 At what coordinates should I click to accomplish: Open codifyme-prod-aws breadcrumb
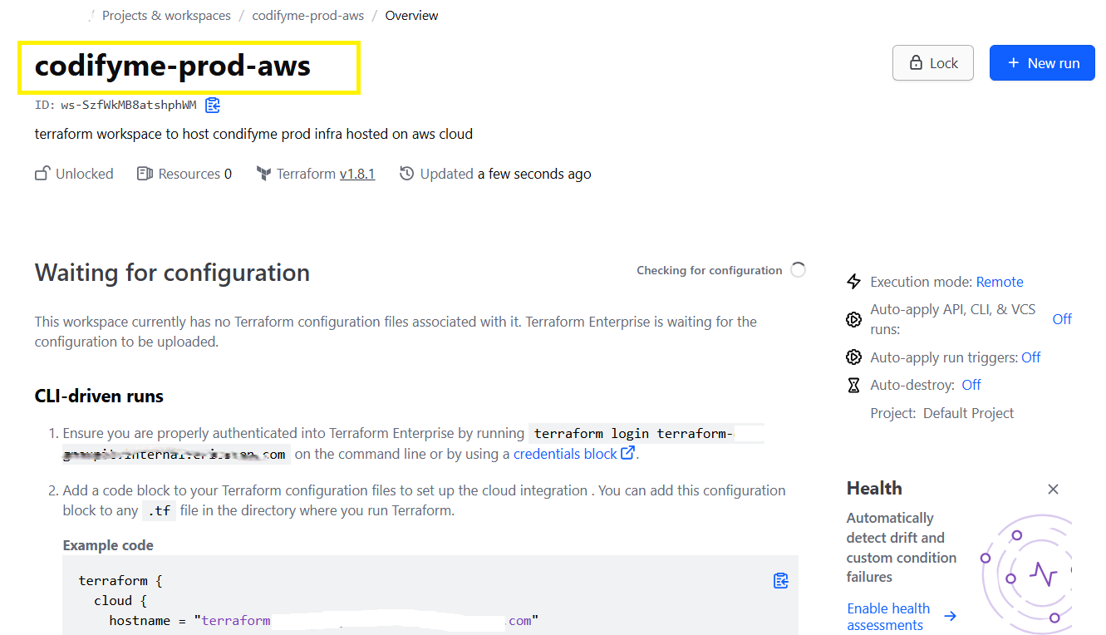307,16
